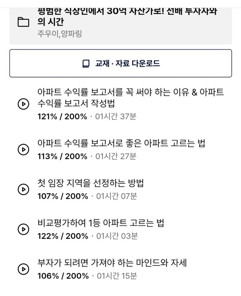Click the book icon in the download button

click(x=86, y=64)
